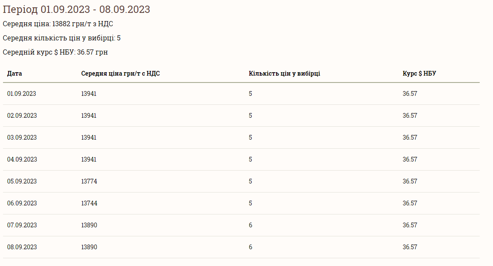
Task: Click the period heading 01.09.2023 - 08.09.2023
Action: pos(76,9)
